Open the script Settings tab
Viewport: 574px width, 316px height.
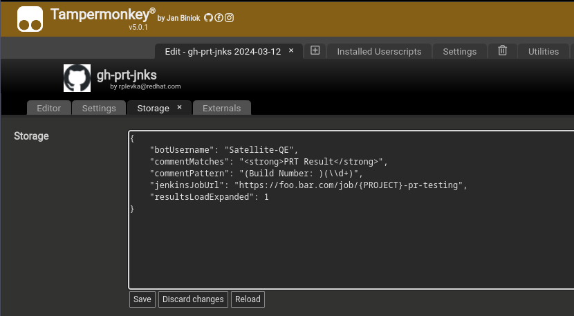(x=99, y=108)
